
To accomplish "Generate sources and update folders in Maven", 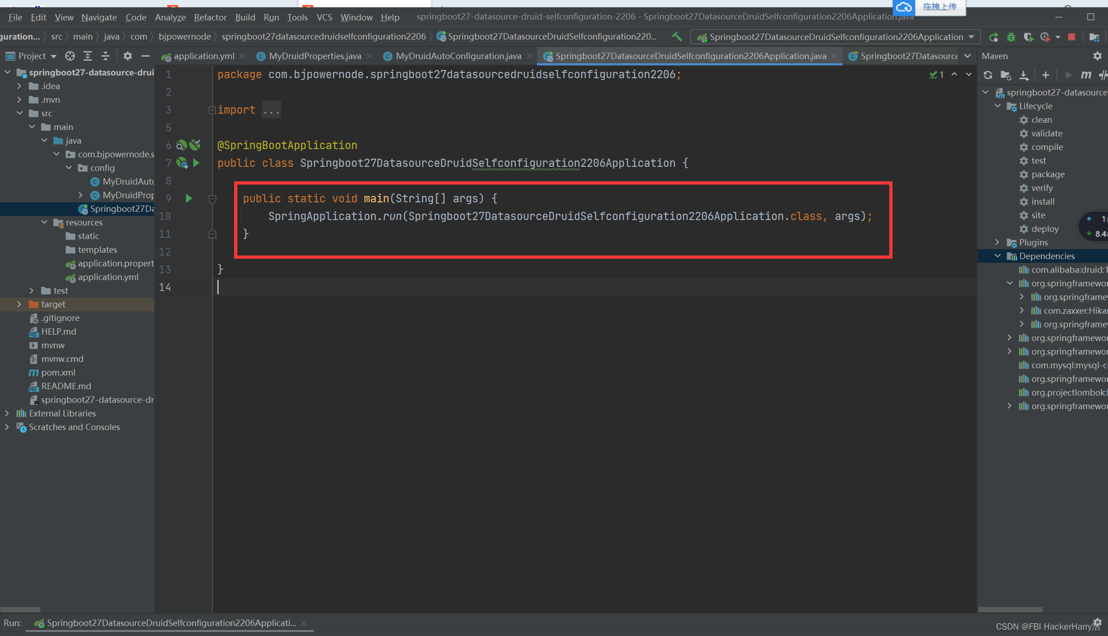I will click(1006, 75).
